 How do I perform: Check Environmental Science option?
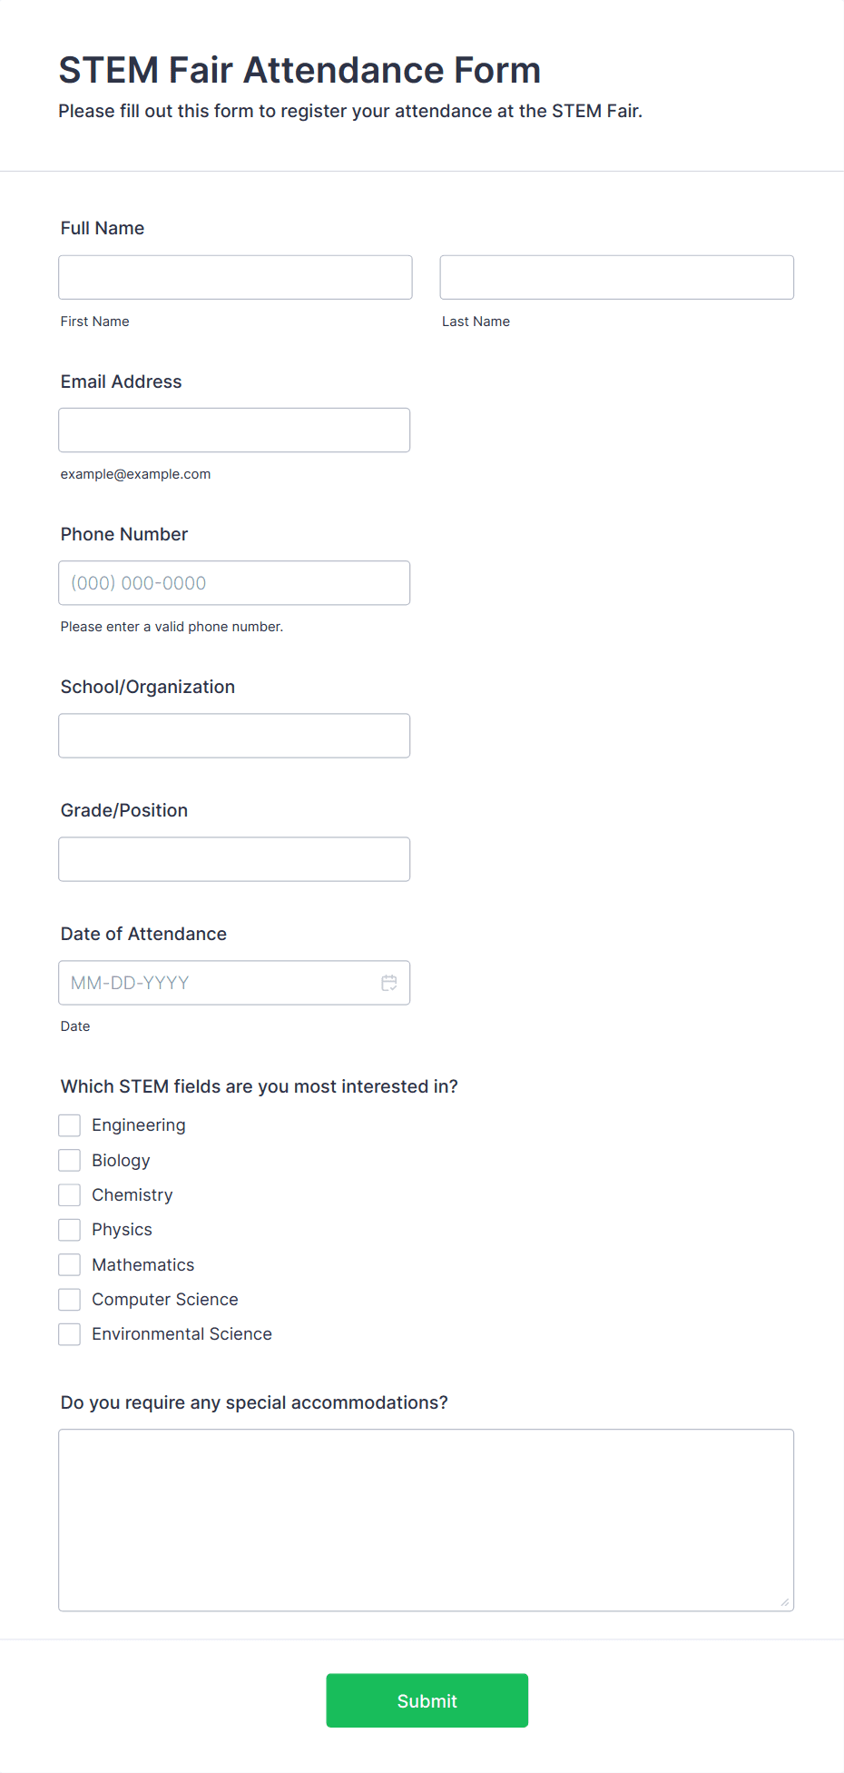click(x=70, y=1334)
